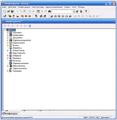
Task: Click the Конфигурац... window button in bottom bar
Action: [x=11, y=114]
